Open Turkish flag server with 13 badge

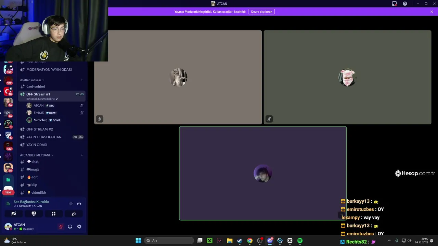coord(8,91)
